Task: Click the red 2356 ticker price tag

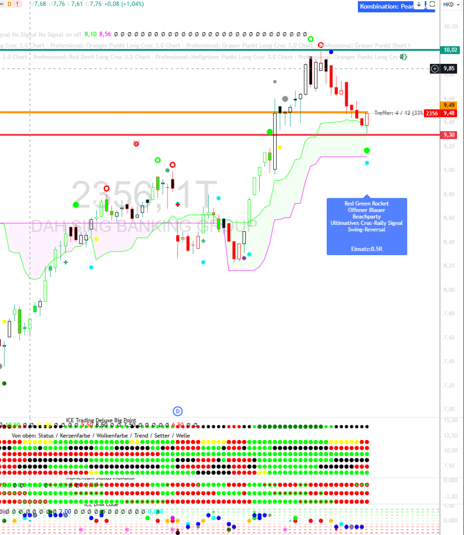Action: click(432, 113)
